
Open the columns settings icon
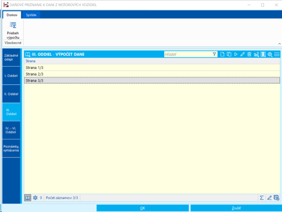coord(263,54)
